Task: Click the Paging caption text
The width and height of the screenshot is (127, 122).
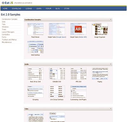Action: click(100, 82)
